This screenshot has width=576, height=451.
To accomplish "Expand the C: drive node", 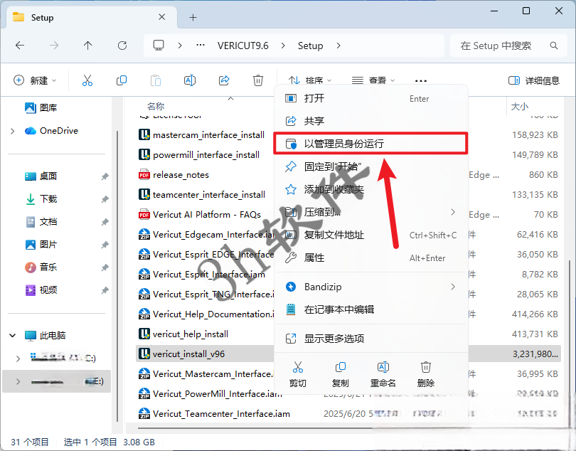I will click(x=18, y=359).
